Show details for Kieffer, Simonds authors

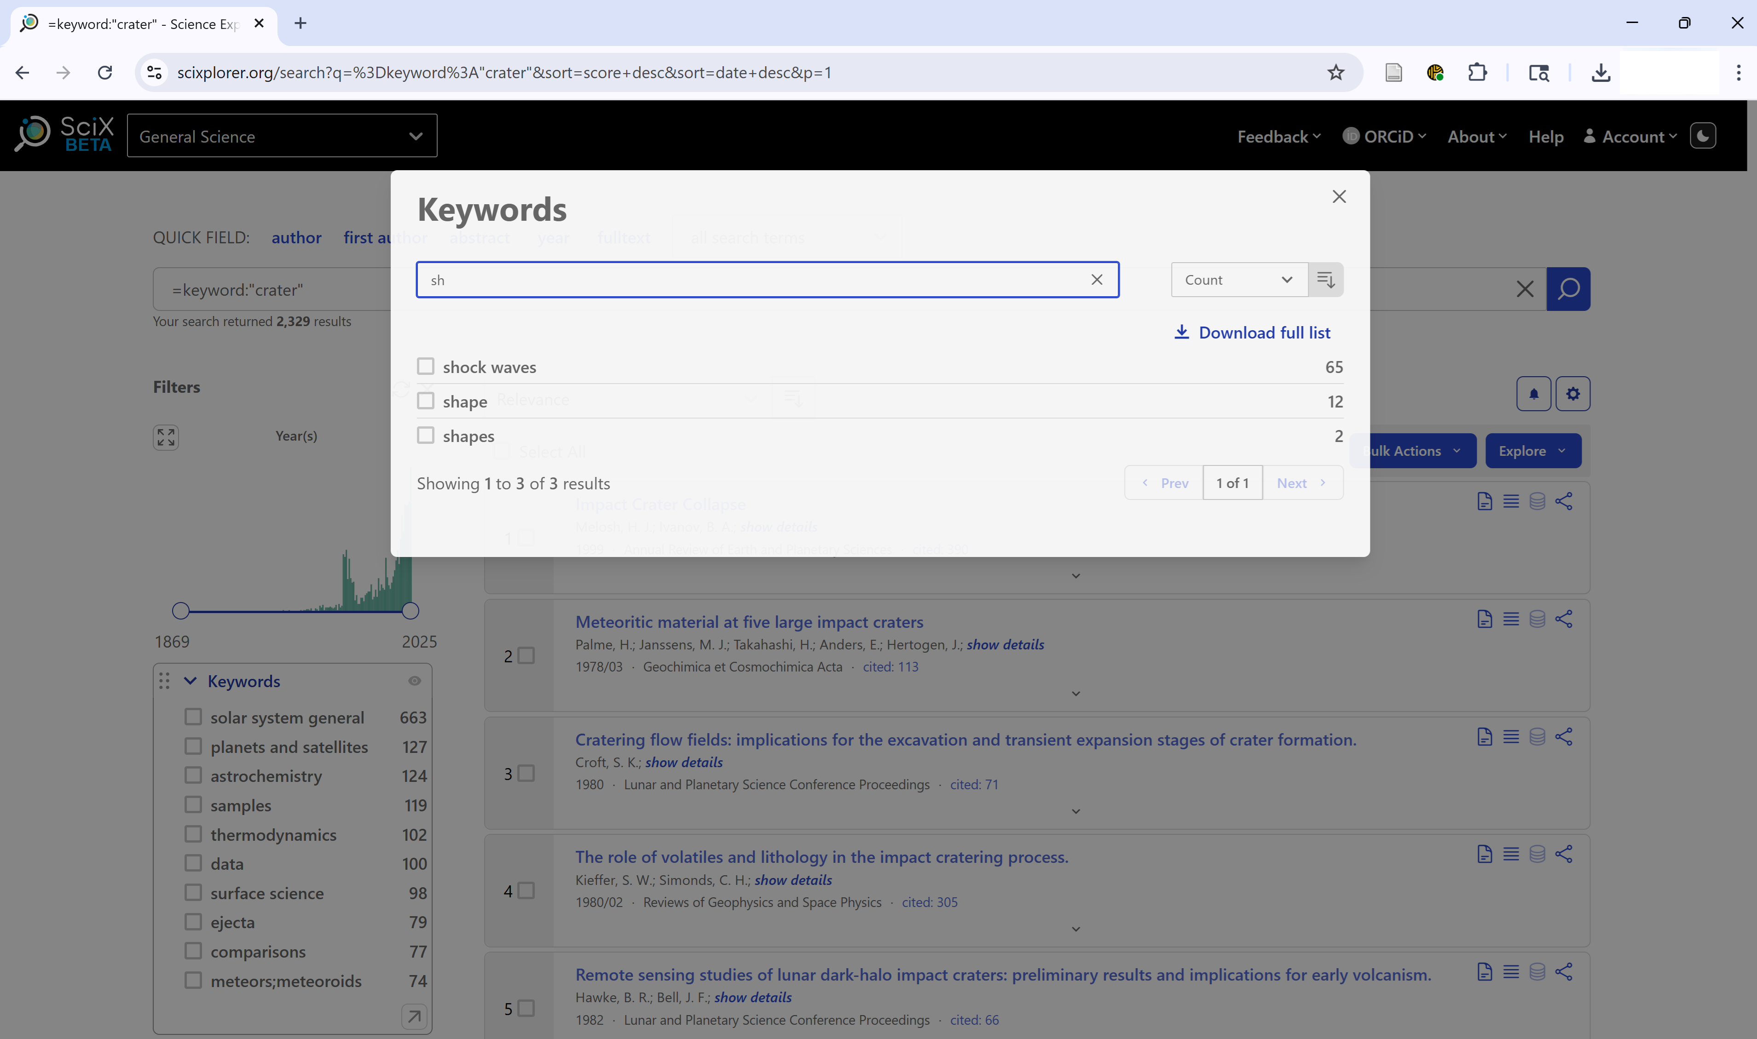click(x=793, y=880)
